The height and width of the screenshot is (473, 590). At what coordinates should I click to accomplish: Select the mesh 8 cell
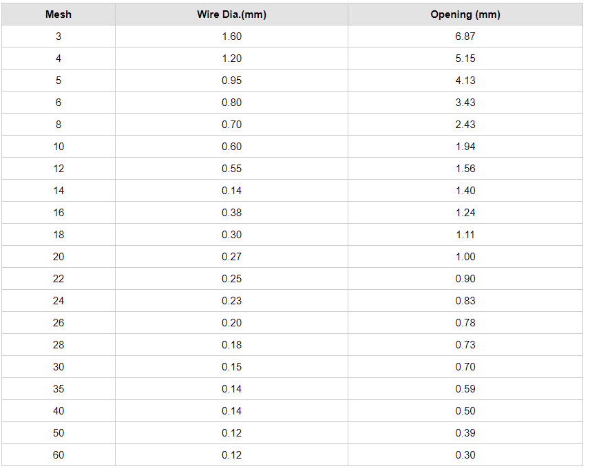(59, 125)
